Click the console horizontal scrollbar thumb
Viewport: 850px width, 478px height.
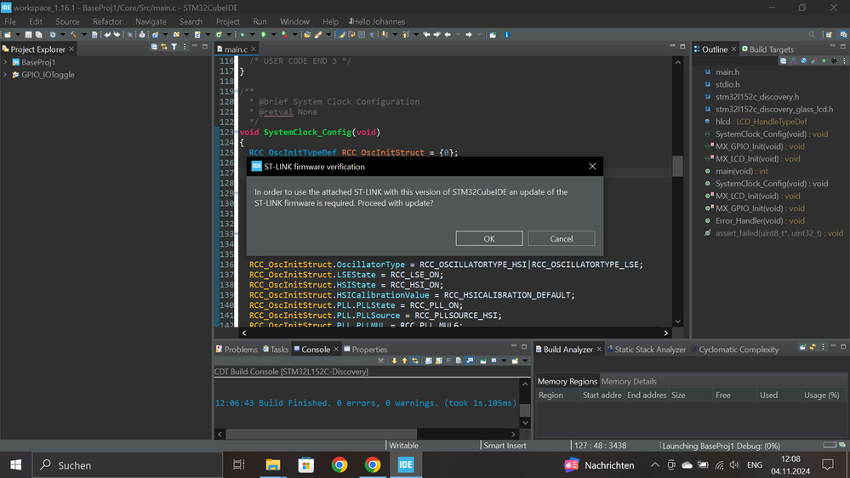point(321,434)
